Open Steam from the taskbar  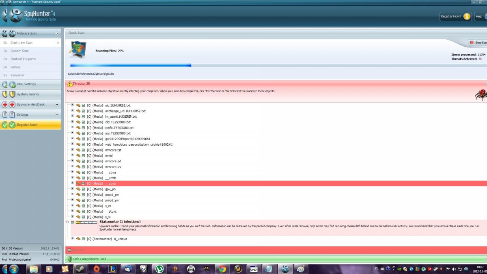point(80,268)
